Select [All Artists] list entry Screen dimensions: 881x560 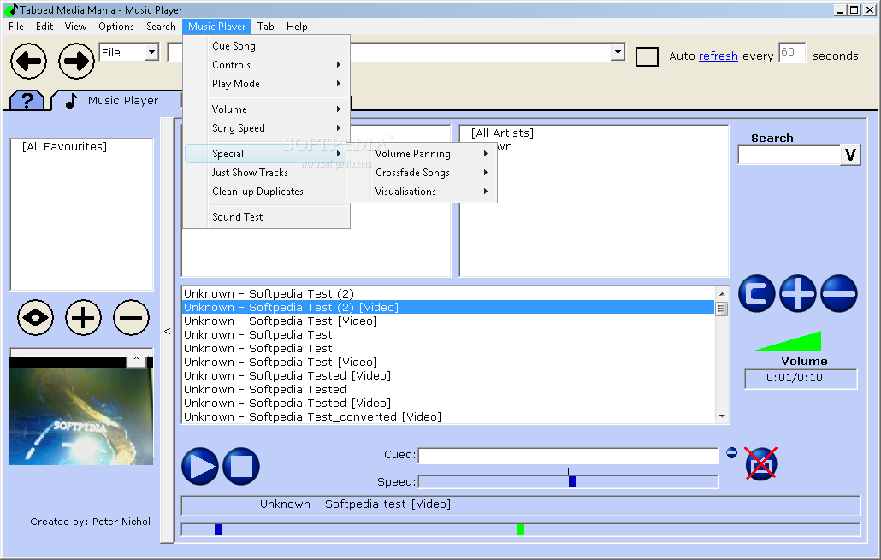(502, 133)
